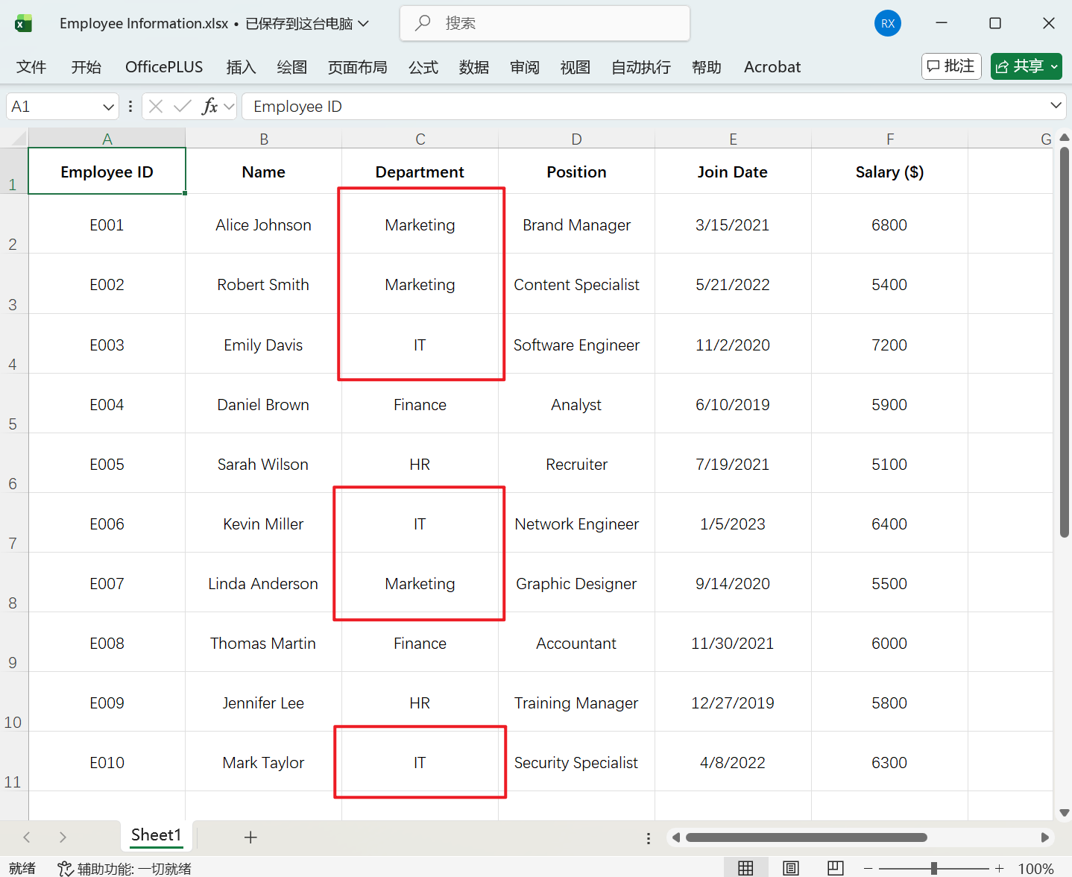Click the Excel app icon in title bar
This screenshot has height=877, width=1072.
(23, 22)
